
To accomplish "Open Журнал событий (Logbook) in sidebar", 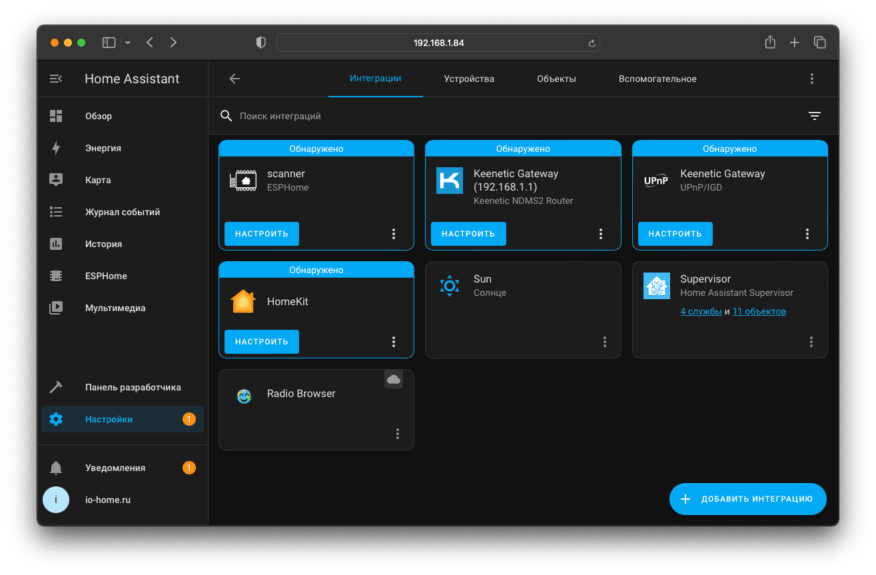I will pos(122,212).
